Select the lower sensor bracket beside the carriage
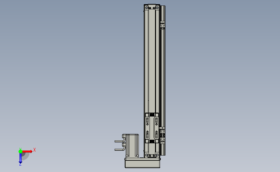This screenshot has height=172, width=280. click(162, 135)
